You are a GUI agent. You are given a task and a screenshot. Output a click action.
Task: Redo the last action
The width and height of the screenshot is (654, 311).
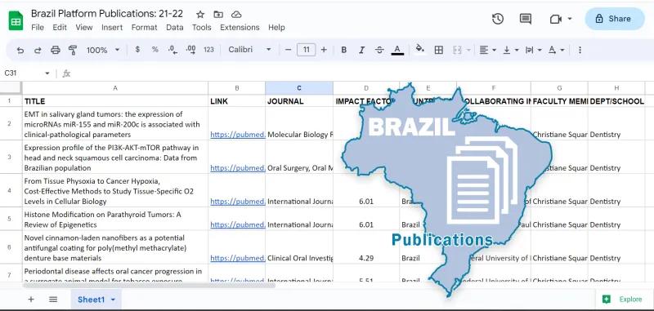click(x=38, y=50)
